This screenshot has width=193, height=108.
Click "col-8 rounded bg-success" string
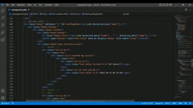point(79,55)
